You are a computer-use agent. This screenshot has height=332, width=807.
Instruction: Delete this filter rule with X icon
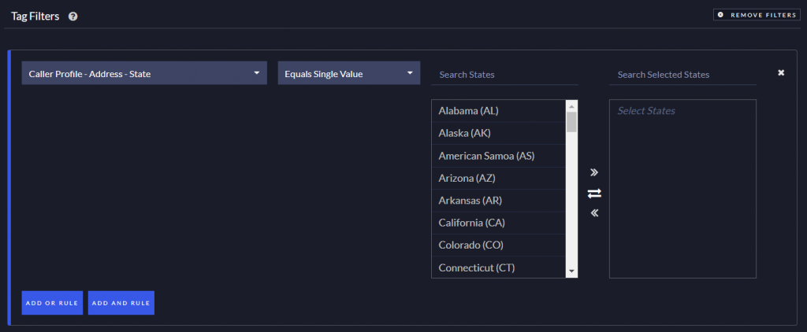tap(781, 73)
